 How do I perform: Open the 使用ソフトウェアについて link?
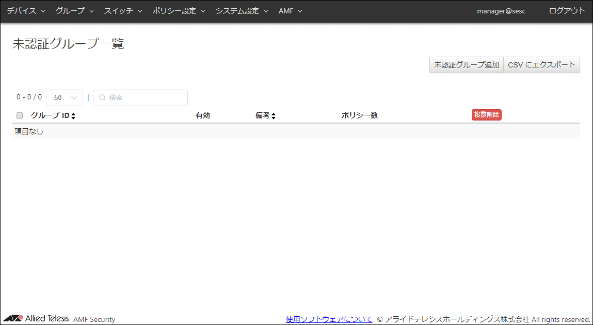point(329,319)
